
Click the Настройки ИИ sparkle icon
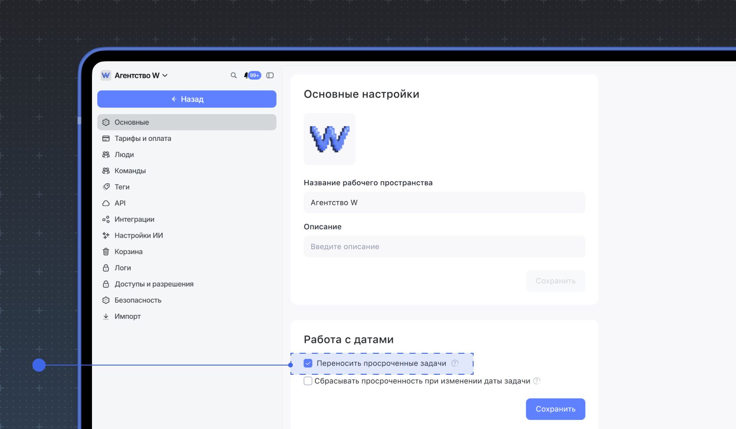tap(106, 236)
